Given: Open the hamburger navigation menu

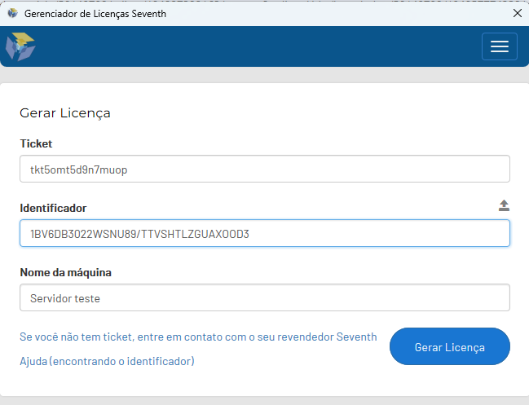Looking at the screenshot, I should (x=499, y=46).
